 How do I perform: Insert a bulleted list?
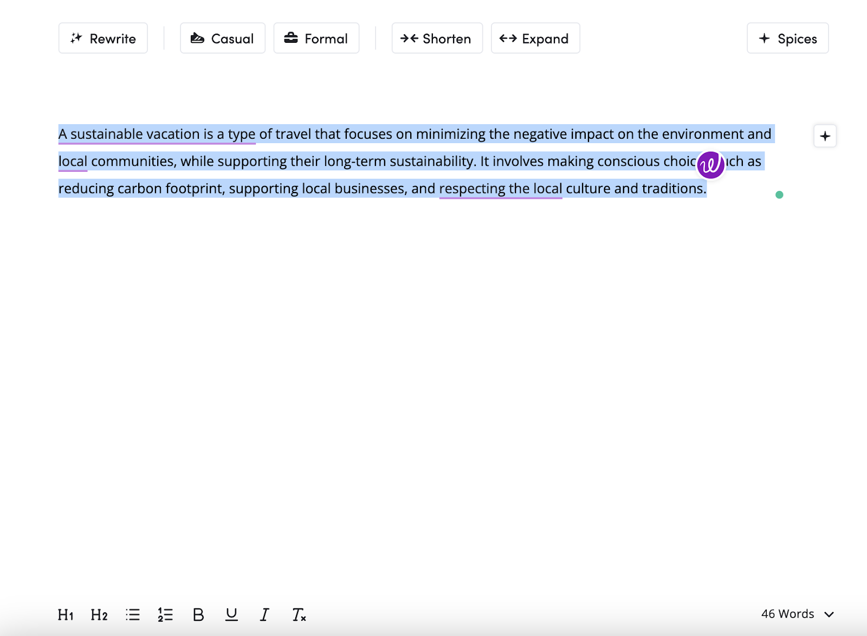(x=133, y=615)
